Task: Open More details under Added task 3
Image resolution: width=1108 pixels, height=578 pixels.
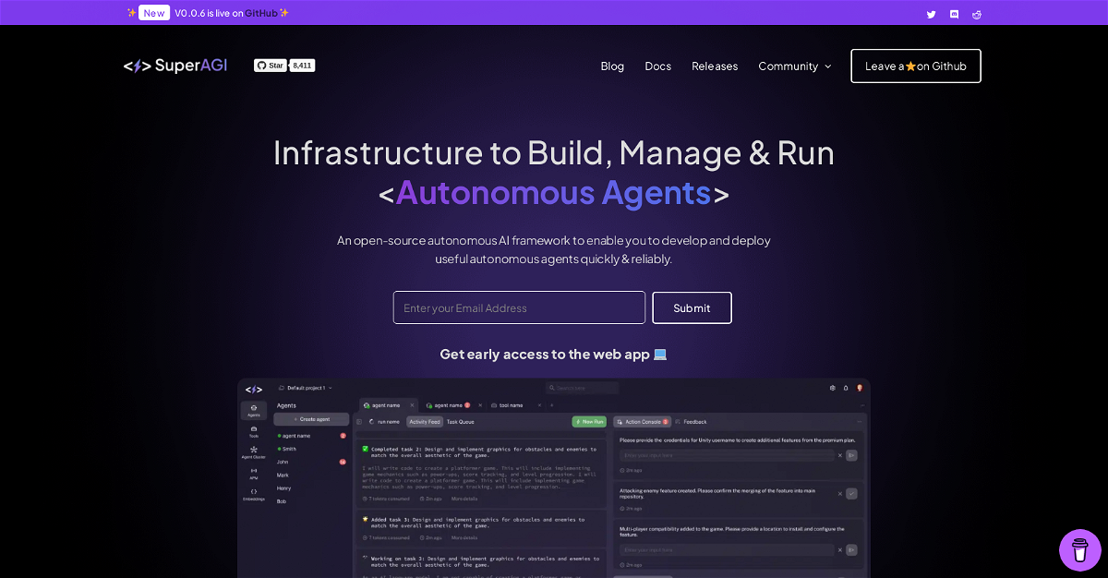Action: click(464, 537)
